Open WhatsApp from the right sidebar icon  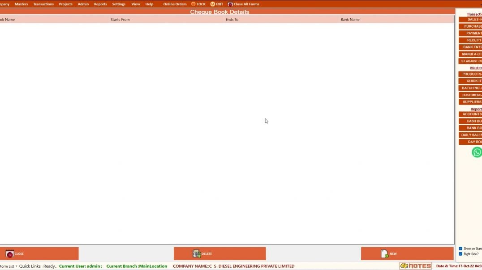[476, 152]
